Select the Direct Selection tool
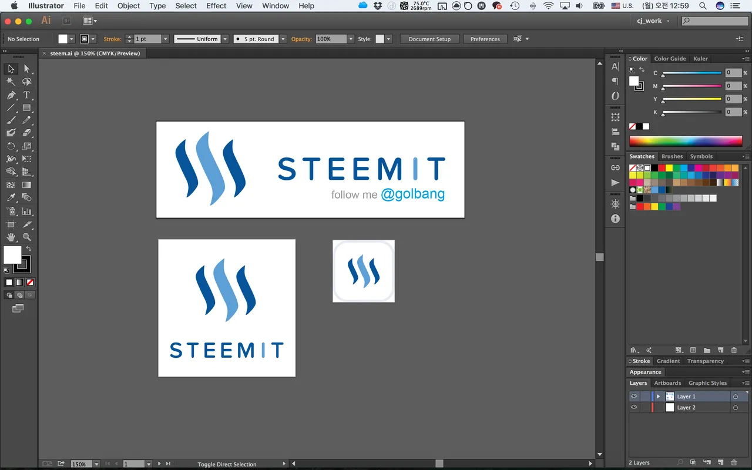 [27, 69]
